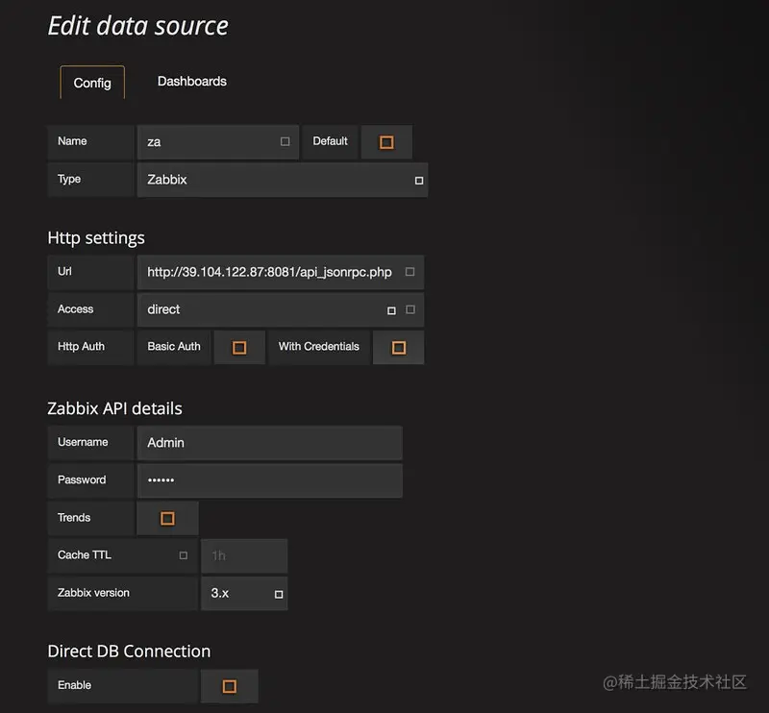Screen dimensions: 769x713
Task: Click the Type label
Action: [x=69, y=179]
